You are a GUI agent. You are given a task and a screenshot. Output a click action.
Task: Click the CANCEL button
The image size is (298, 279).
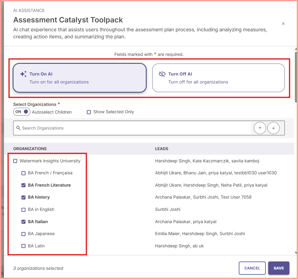(x=252, y=268)
